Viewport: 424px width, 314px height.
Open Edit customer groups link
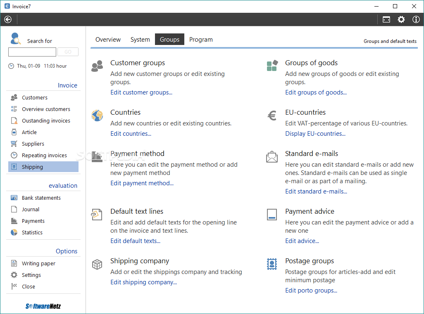point(141,92)
